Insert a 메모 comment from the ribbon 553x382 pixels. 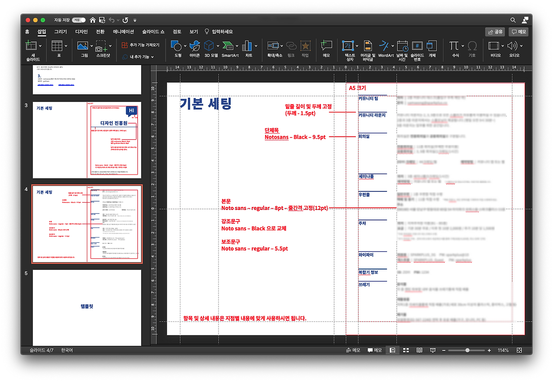point(326,46)
